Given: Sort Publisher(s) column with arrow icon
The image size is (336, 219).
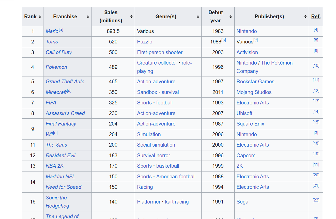Looking at the screenshot, I should click(x=305, y=17).
